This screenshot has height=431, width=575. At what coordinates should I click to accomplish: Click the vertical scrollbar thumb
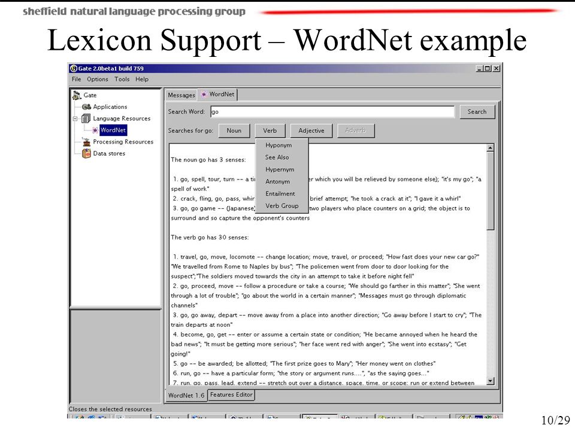point(491,190)
